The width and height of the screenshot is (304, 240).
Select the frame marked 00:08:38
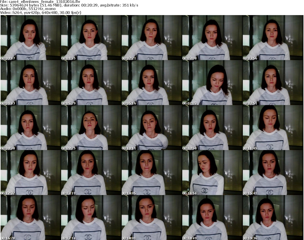point(30,128)
